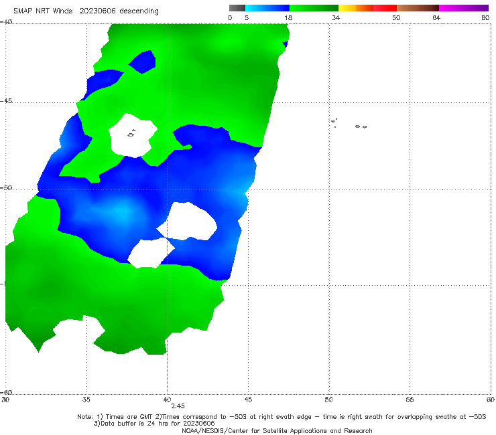This screenshot has height=435, width=496.
Task: Click the latitude axis label '-40'
Action: click(x=6, y=22)
